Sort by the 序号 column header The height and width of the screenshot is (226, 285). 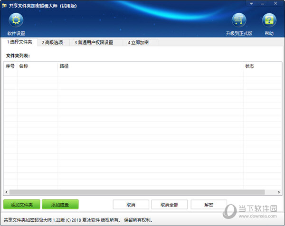tap(10, 66)
